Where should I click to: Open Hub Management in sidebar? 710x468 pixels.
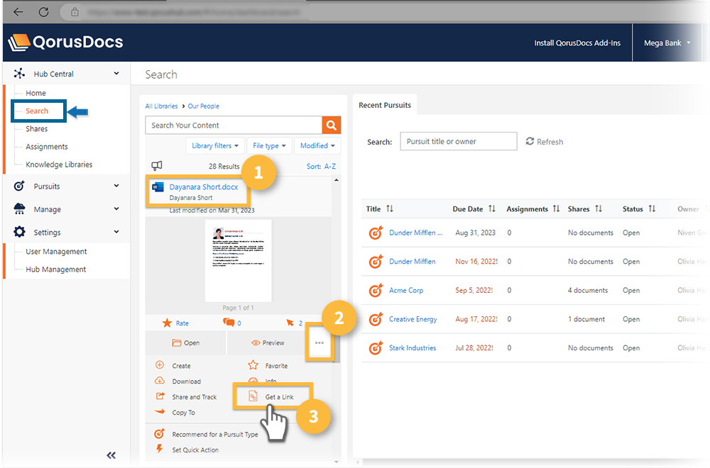[55, 269]
